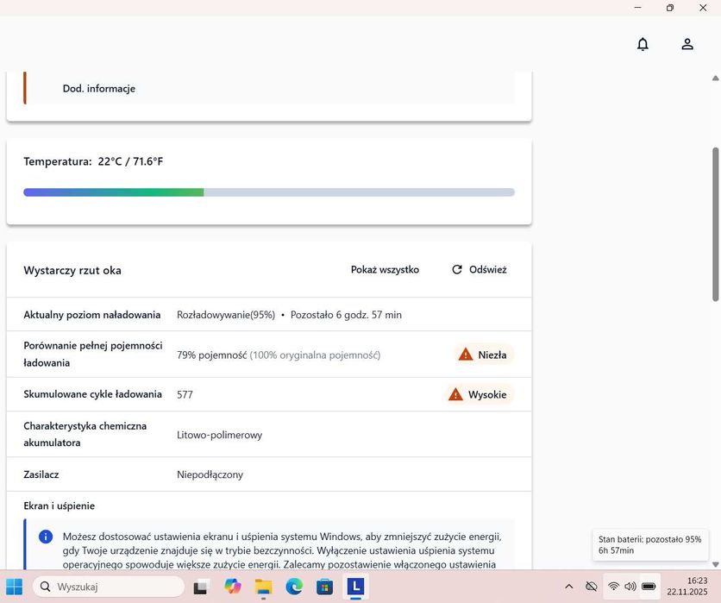Select the Dod. informacje section
The image size is (721, 603).
pos(99,88)
